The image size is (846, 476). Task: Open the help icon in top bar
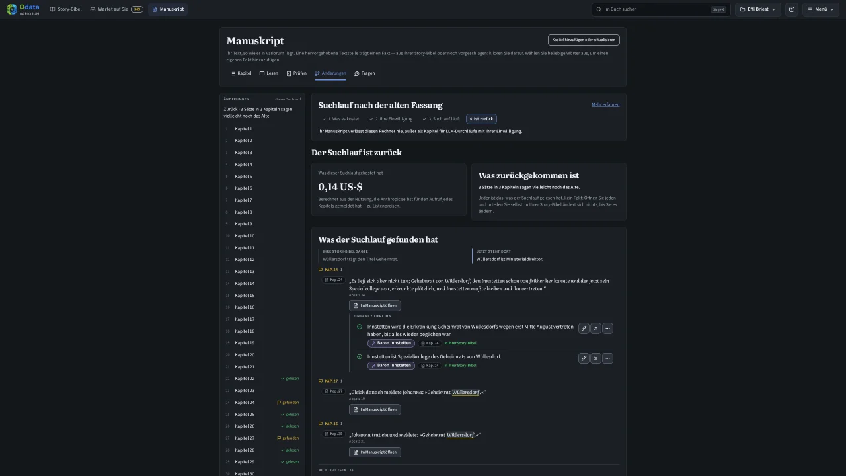pyautogui.click(x=792, y=9)
